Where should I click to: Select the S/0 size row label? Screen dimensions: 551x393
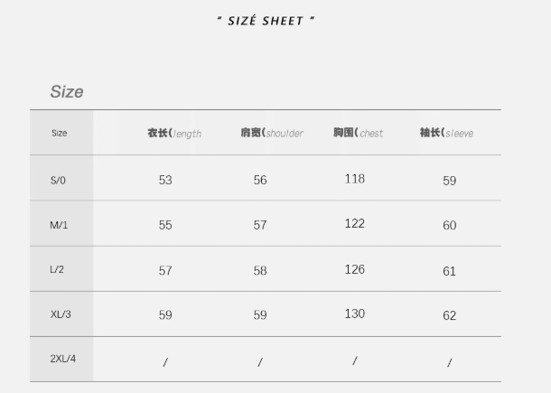58,181
